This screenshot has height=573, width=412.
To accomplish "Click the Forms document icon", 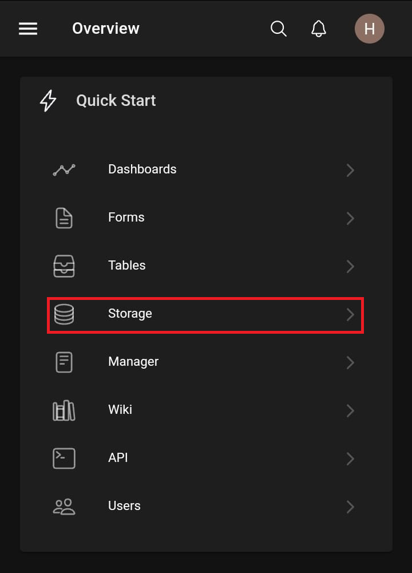I will click(x=64, y=218).
